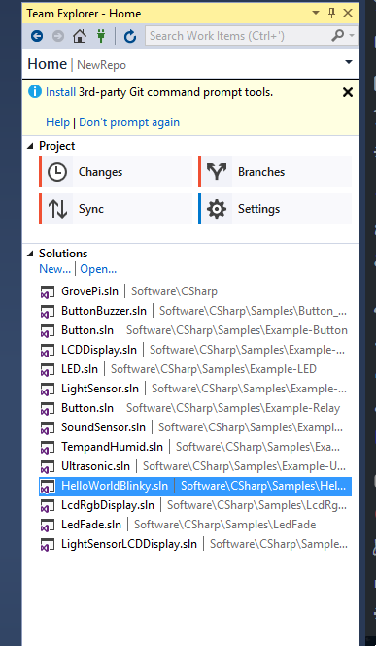Viewport: 376px width, 646px height.
Task: Click the grayed Forward arrow icon
Action: pos(58,36)
